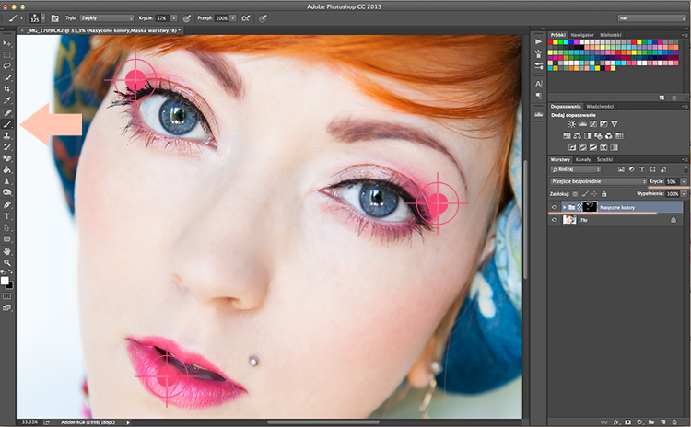Select the Pen tool
Viewport: 691px width, 427px height.
[x=7, y=204]
